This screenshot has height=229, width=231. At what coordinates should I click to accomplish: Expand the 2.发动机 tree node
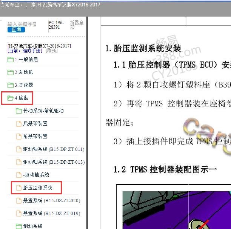[x=24, y=72]
